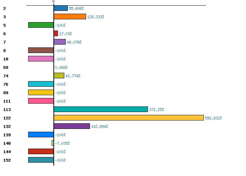Click the bright blue bar in row 139
Screen dimensions: 246x176
click(41, 135)
